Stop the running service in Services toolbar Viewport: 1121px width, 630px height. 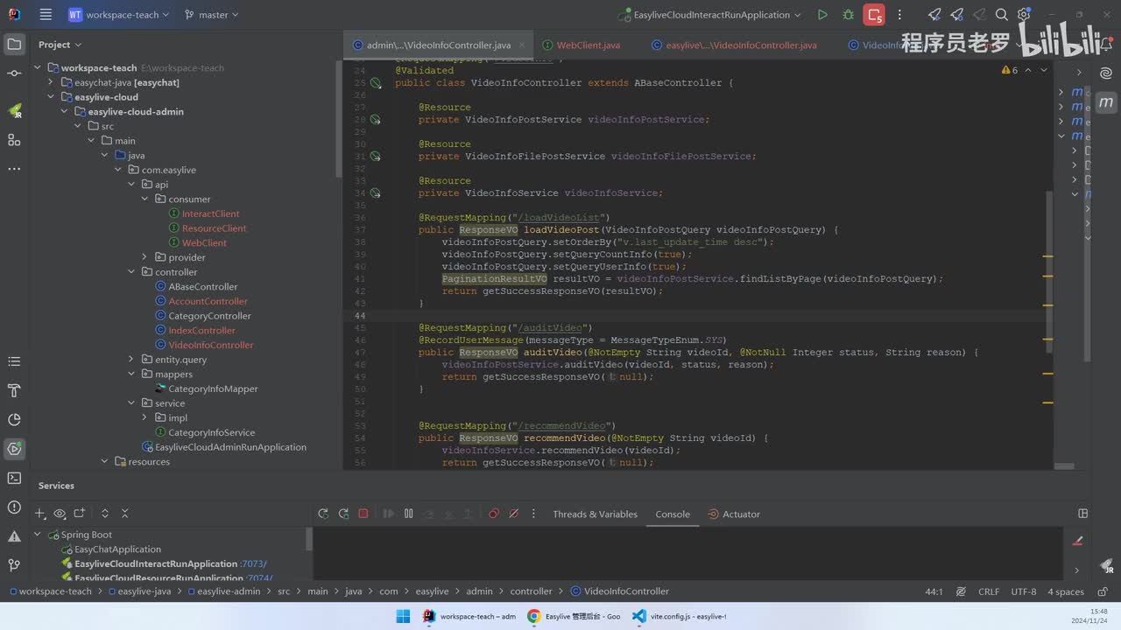click(363, 514)
